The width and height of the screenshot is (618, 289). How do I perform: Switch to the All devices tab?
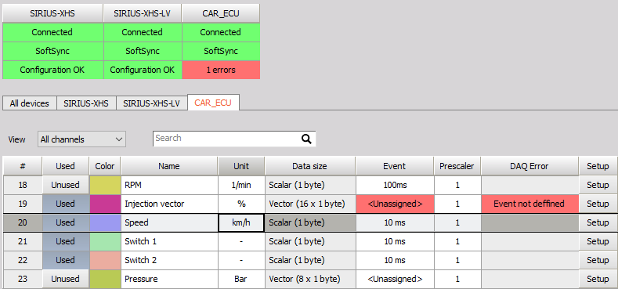point(30,103)
